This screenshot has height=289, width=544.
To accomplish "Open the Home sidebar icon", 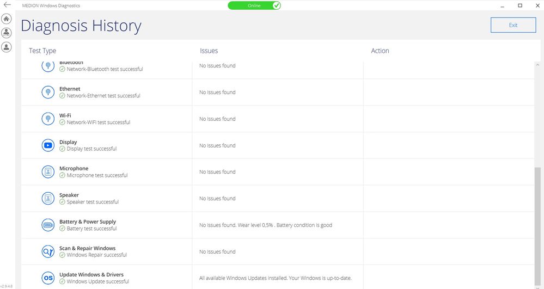I will coord(7,19).
